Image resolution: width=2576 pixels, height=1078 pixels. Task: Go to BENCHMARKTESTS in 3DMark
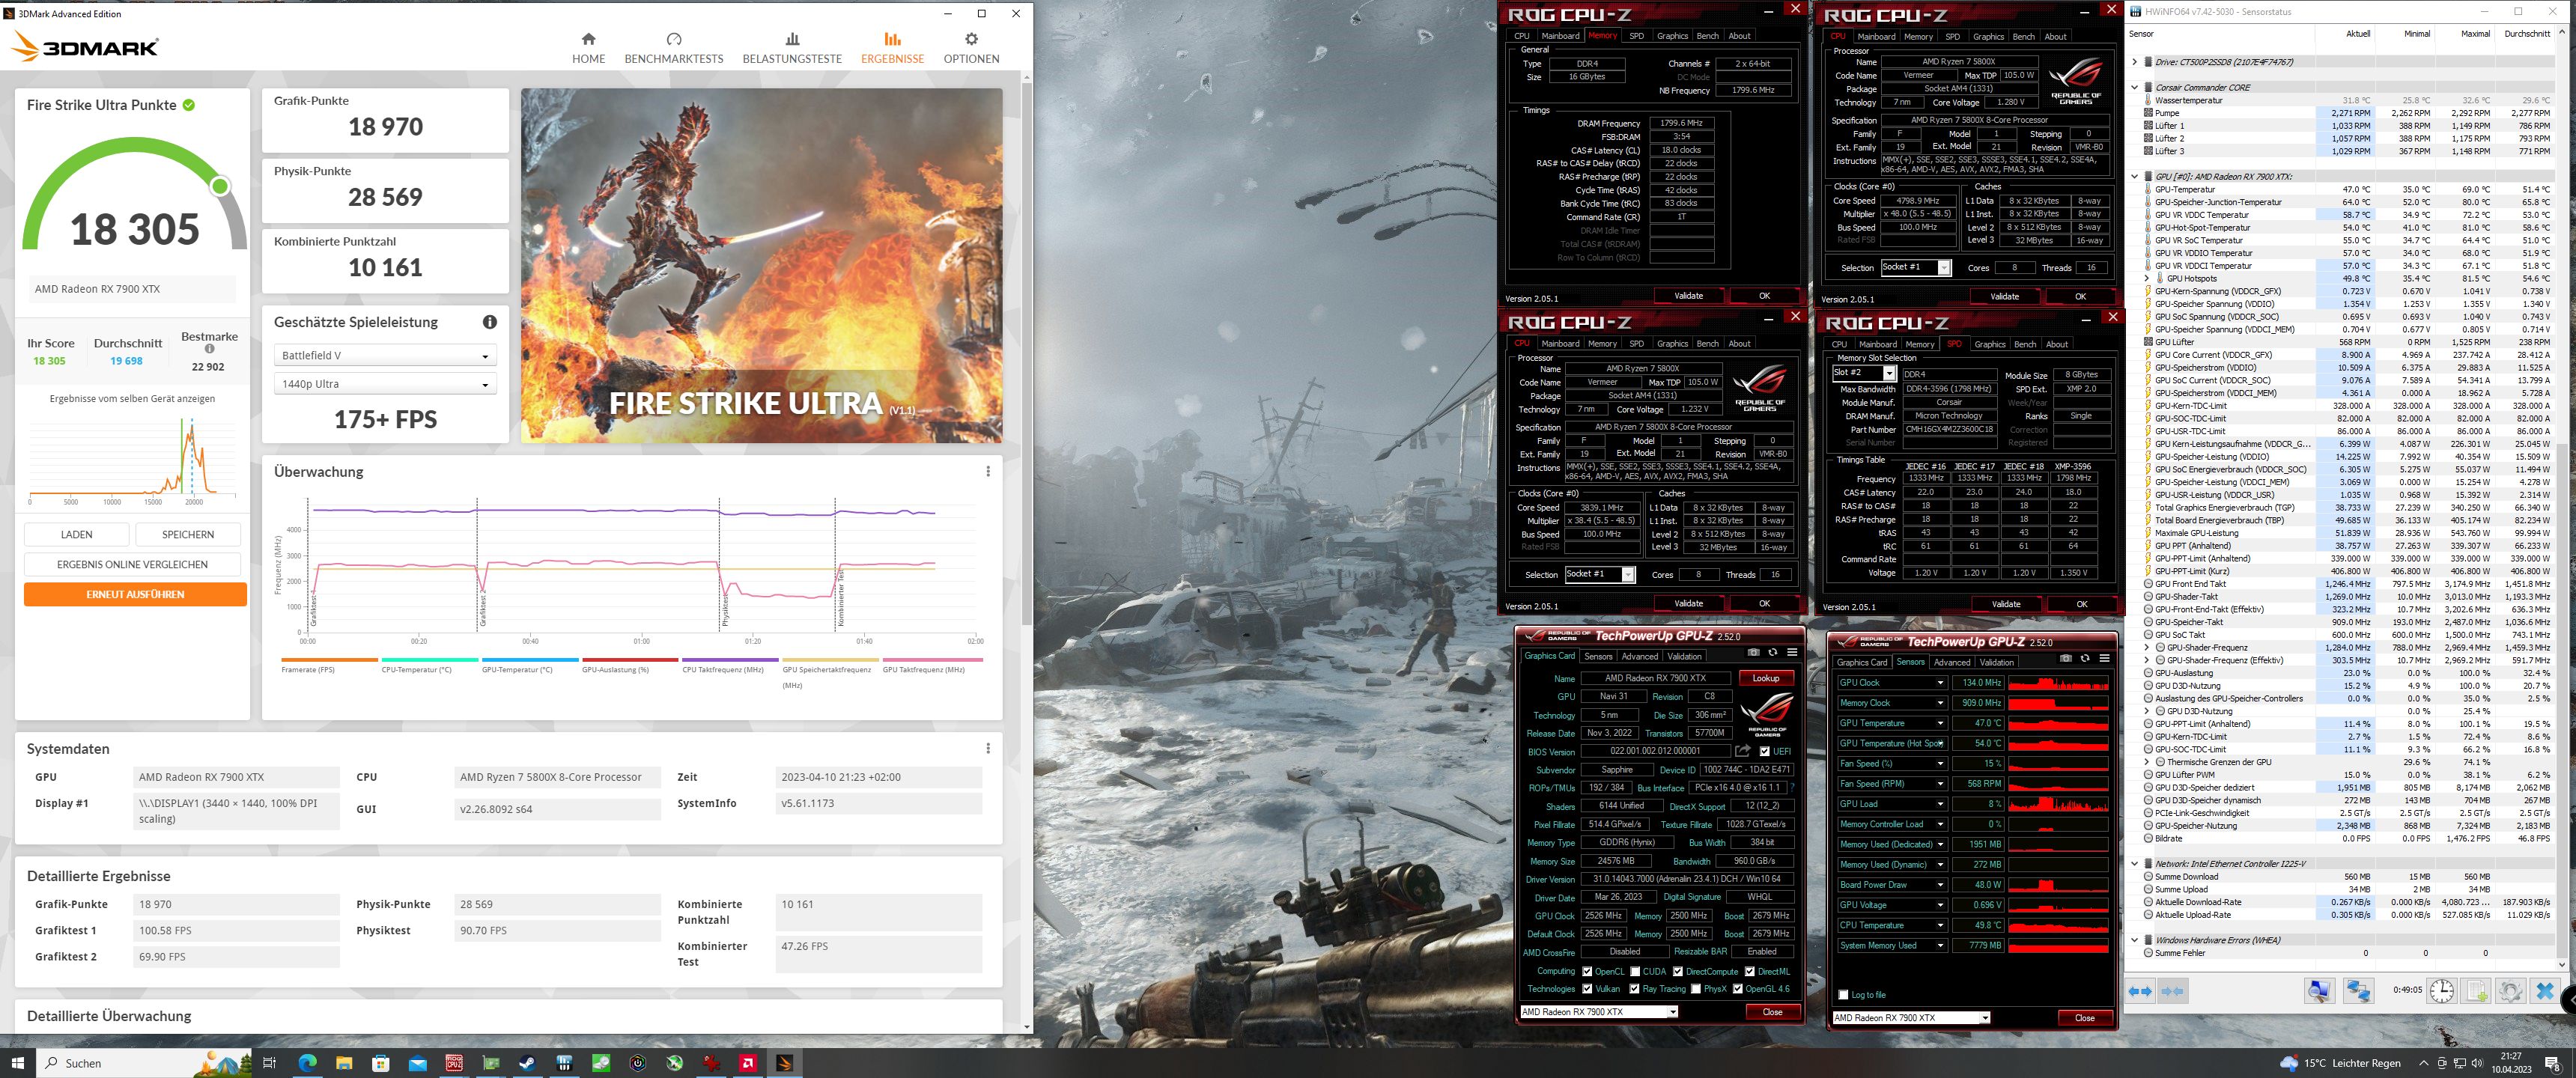[x=673, y=47]
